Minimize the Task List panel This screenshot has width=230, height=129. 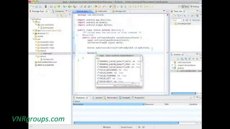(197, 11)
